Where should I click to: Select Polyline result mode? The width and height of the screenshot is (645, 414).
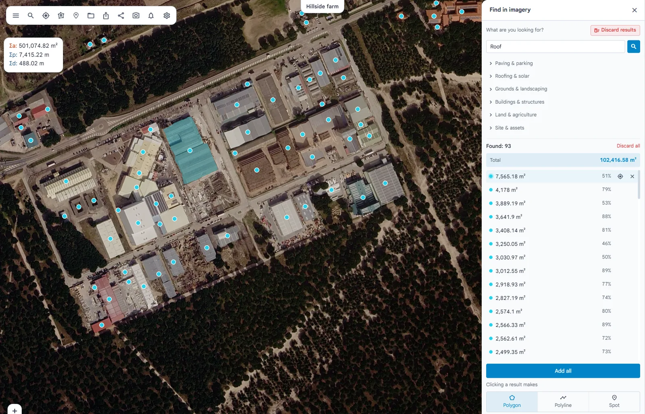point(563,402)
